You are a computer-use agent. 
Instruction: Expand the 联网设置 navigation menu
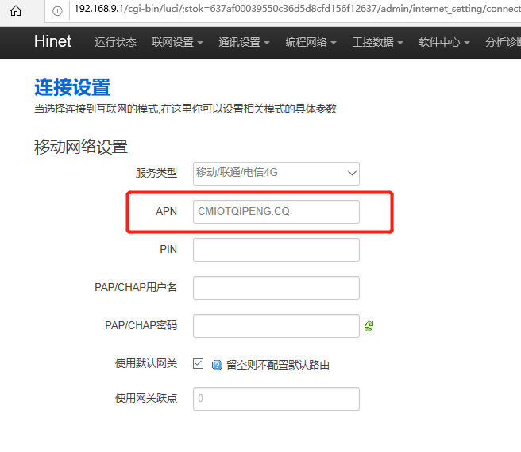[177, 42]
